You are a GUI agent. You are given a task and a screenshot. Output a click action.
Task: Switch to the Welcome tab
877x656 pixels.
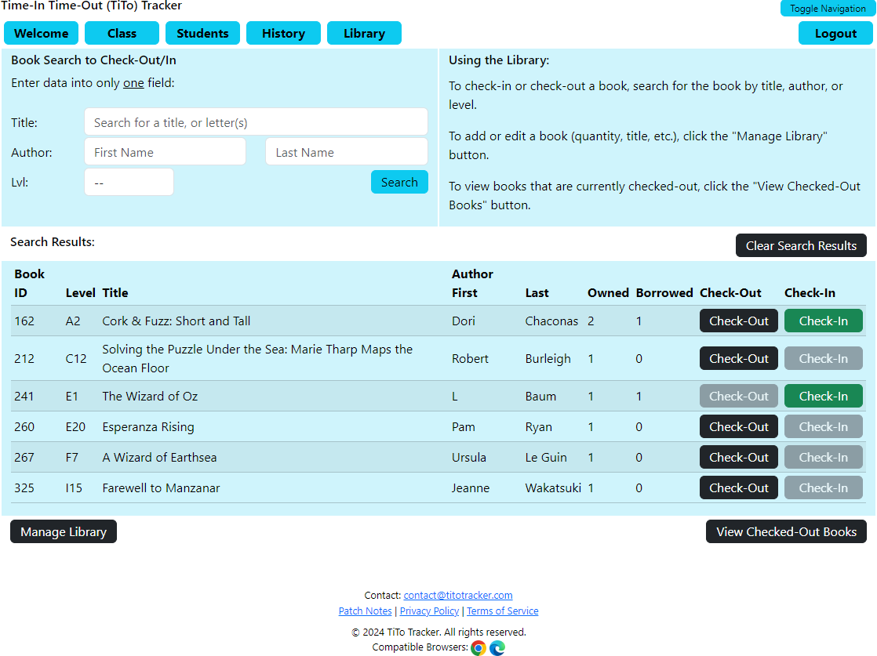[x=41, y=33]
